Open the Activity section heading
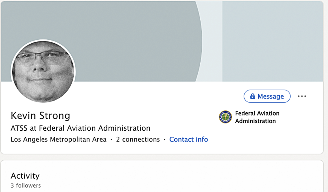This screenshot has width=328, height=192. pos(25,176)
